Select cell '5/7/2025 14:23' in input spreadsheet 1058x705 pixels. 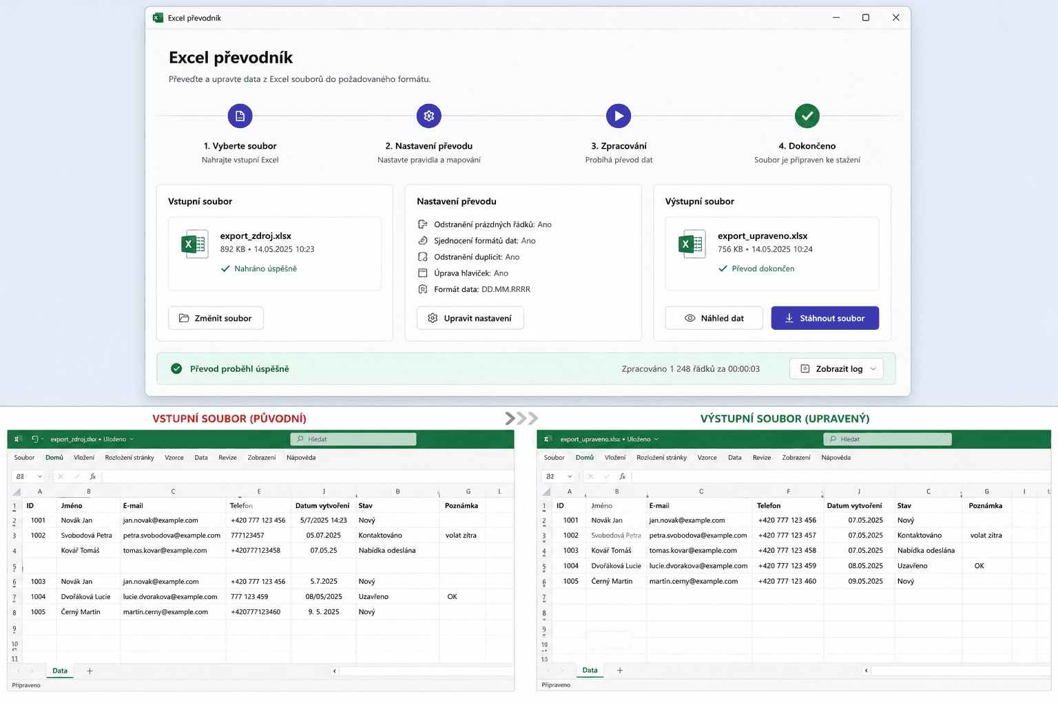[x=324, y=520]
